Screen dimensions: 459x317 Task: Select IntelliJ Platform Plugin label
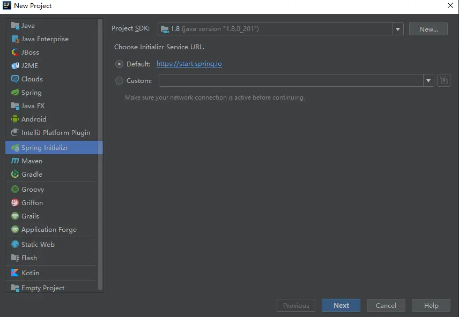click(56, 133)
